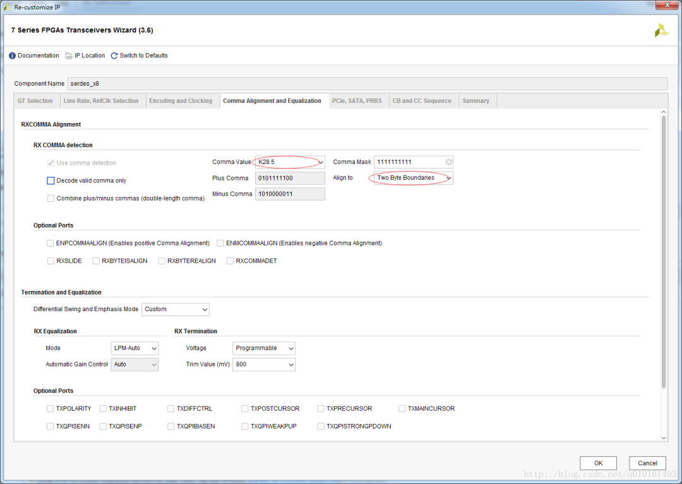Click the scroll-up arrow at panel top
This screenshot has width=682, height=484.
pos(664,112)
